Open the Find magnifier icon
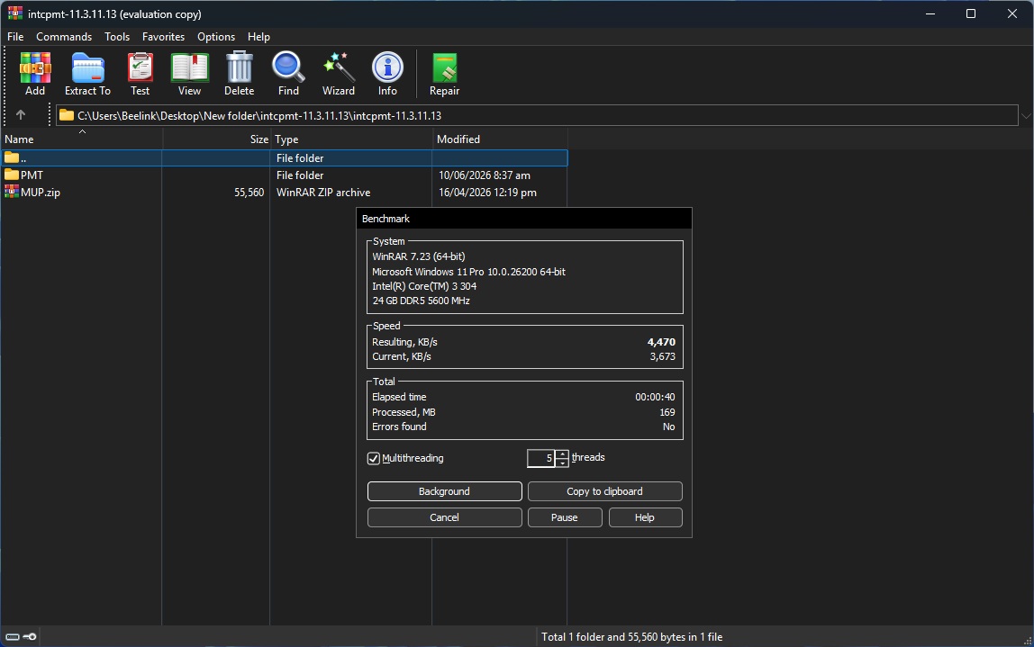The width and height of the screenshot is (1034, 647). point(288,67)
